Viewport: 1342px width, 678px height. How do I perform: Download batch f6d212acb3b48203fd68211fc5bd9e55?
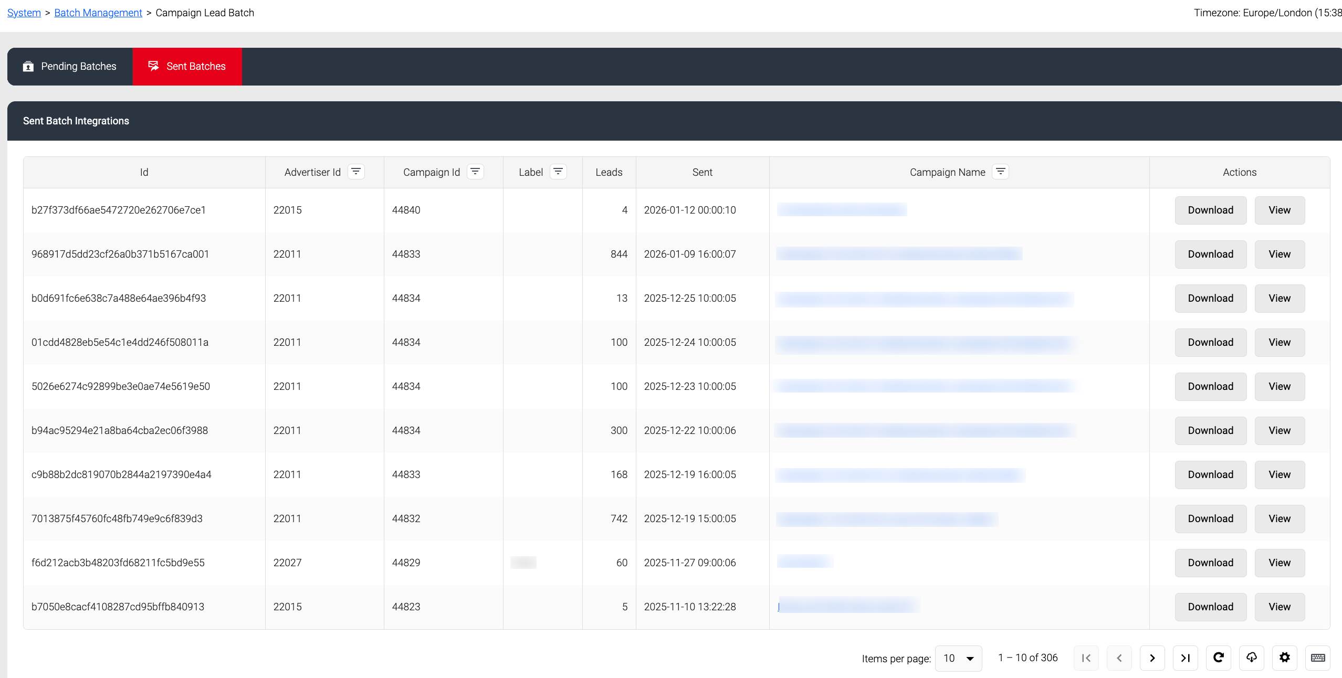1211,563
